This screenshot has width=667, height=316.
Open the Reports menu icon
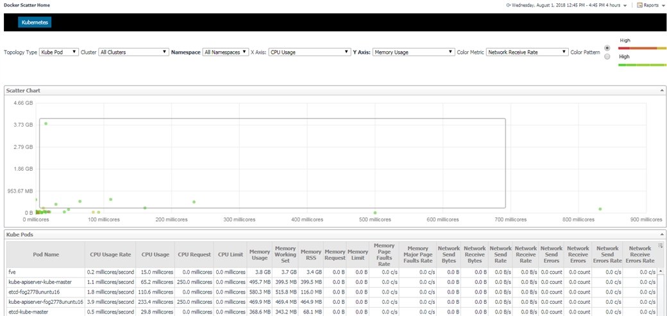[639, 6]
